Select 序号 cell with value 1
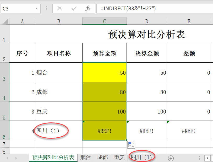 coord(22,72)
